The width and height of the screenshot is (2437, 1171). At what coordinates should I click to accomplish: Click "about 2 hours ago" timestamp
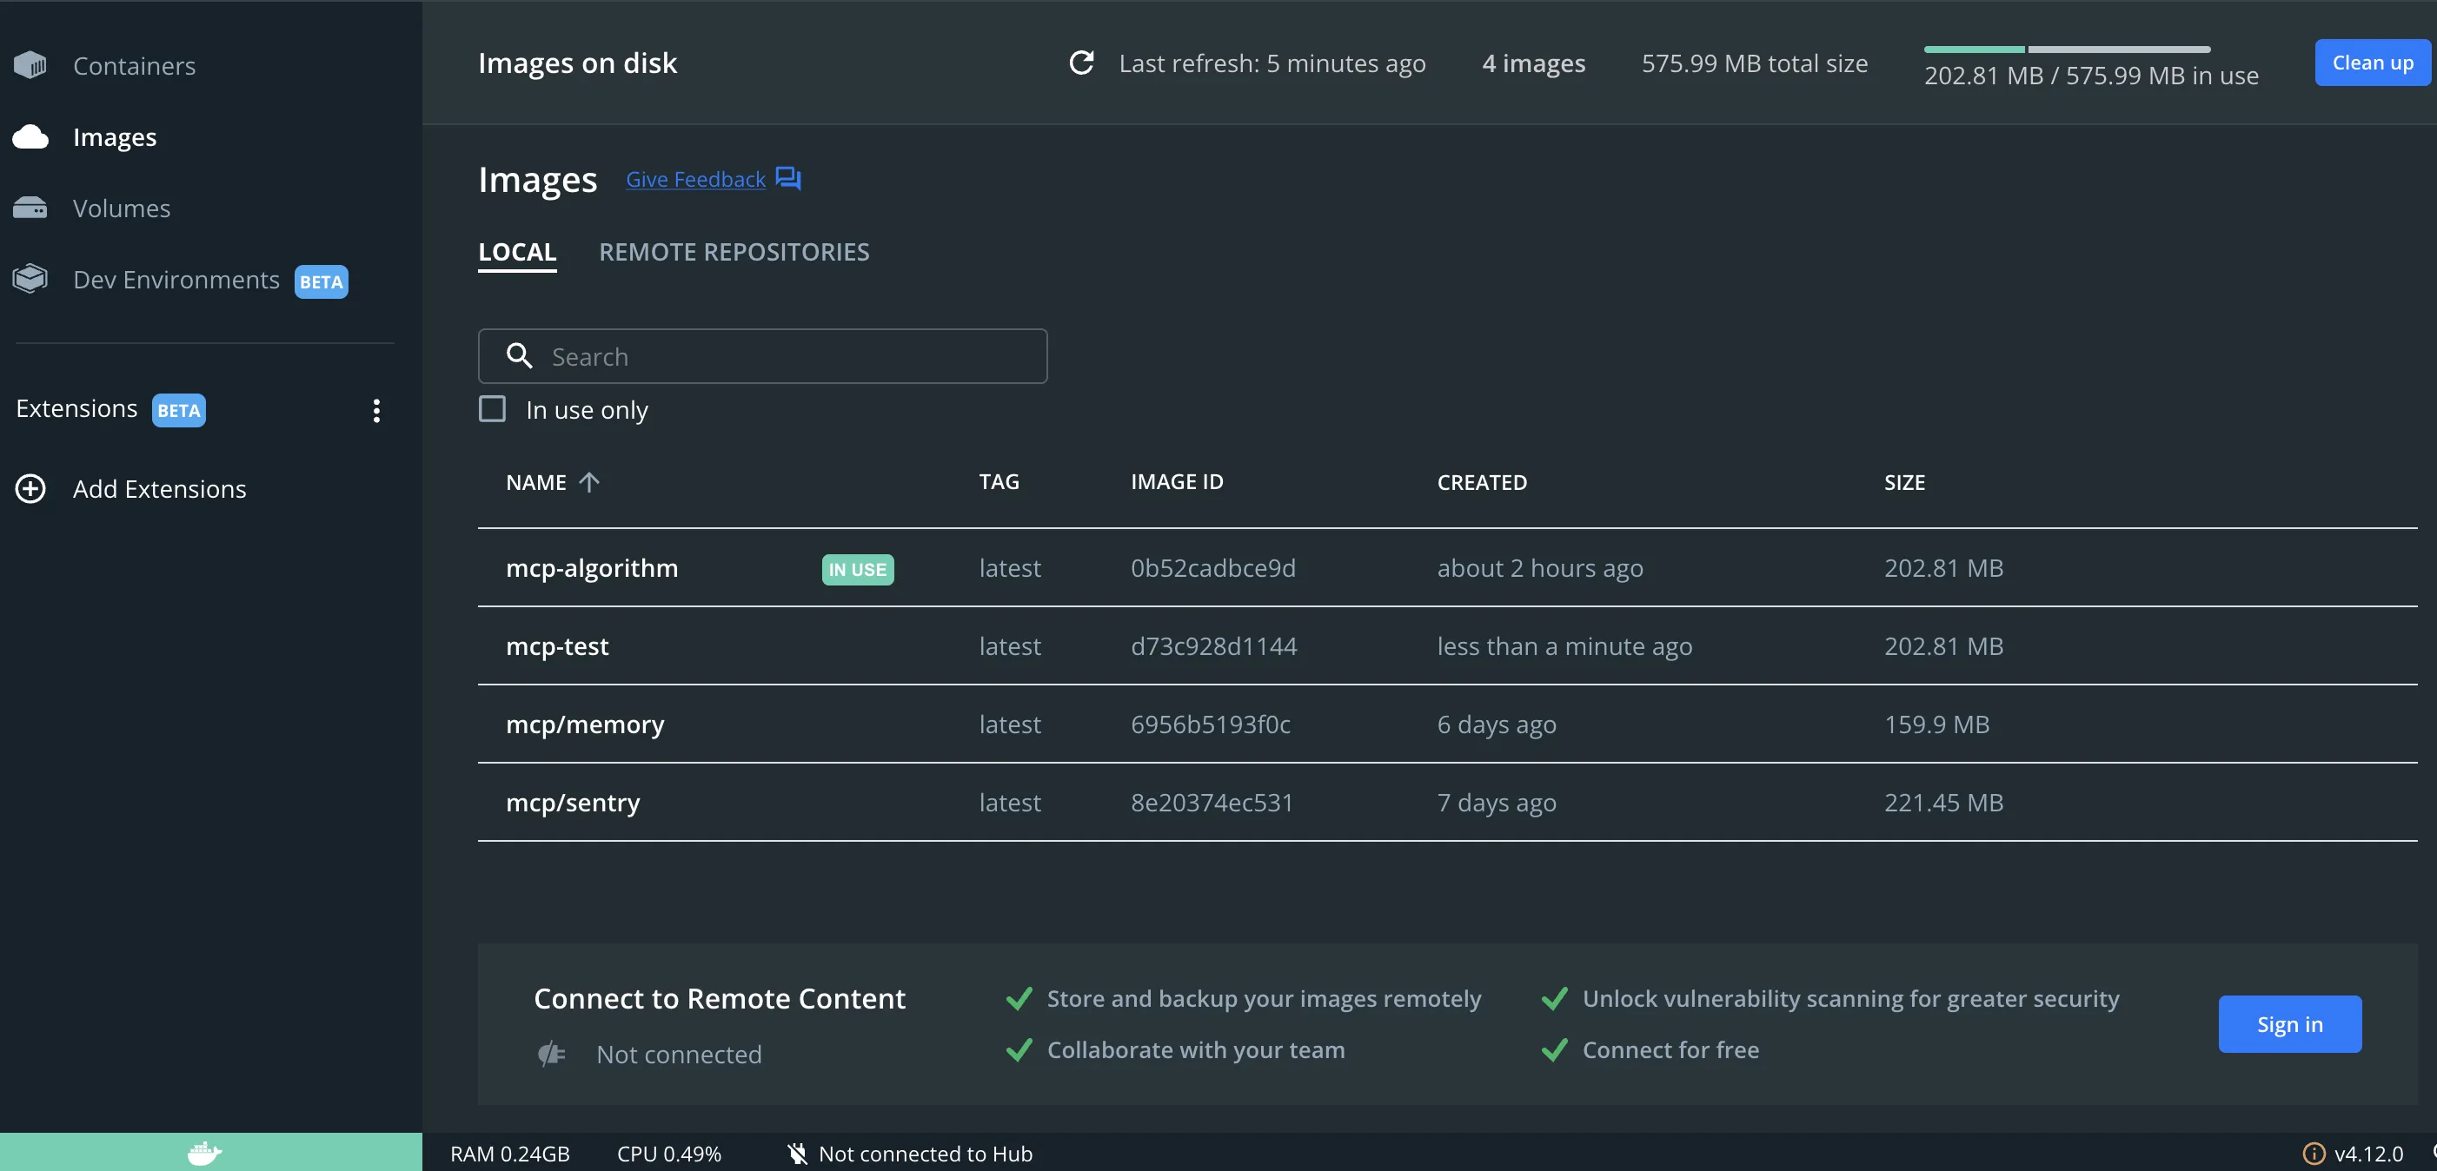coord(1540,568)
